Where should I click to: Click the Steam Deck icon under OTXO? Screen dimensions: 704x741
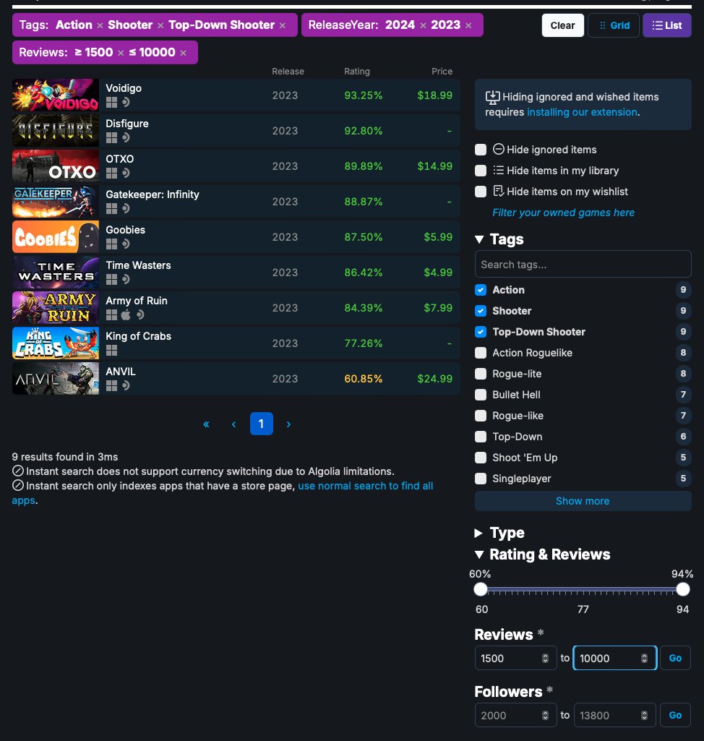click(x=126, y=173)
